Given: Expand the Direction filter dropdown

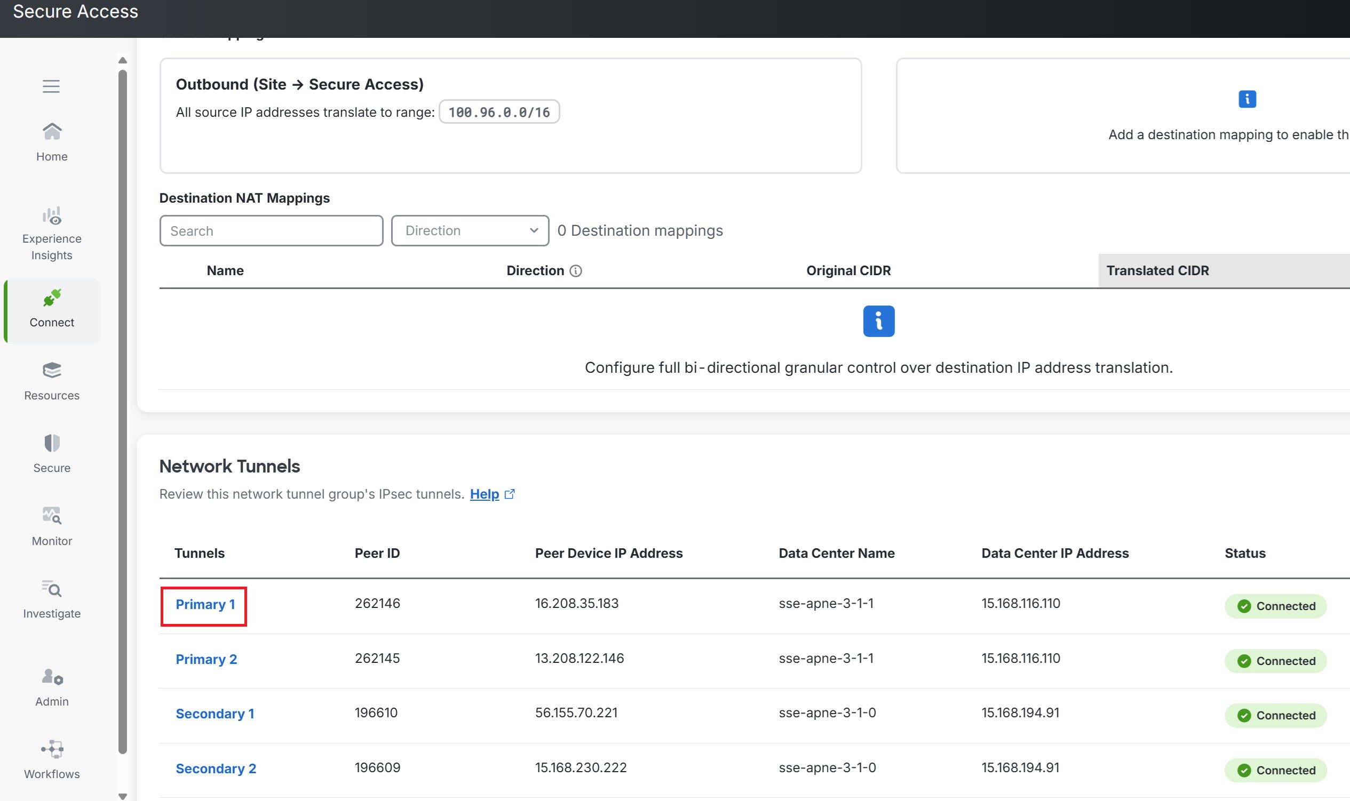Looking at the screenshot, I should pos(470,230).
